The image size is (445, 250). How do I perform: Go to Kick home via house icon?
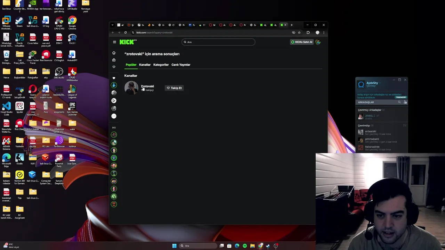[x=114, y=53]
